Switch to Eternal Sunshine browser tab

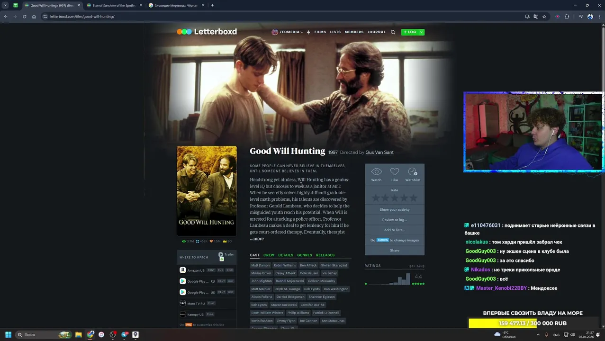[114, 5]
